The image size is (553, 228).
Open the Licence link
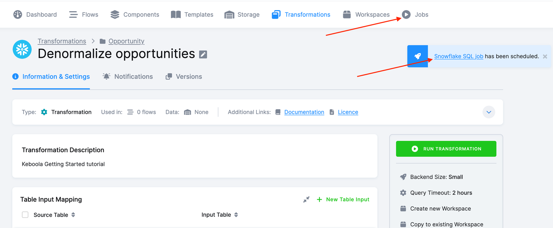point(348,112)
